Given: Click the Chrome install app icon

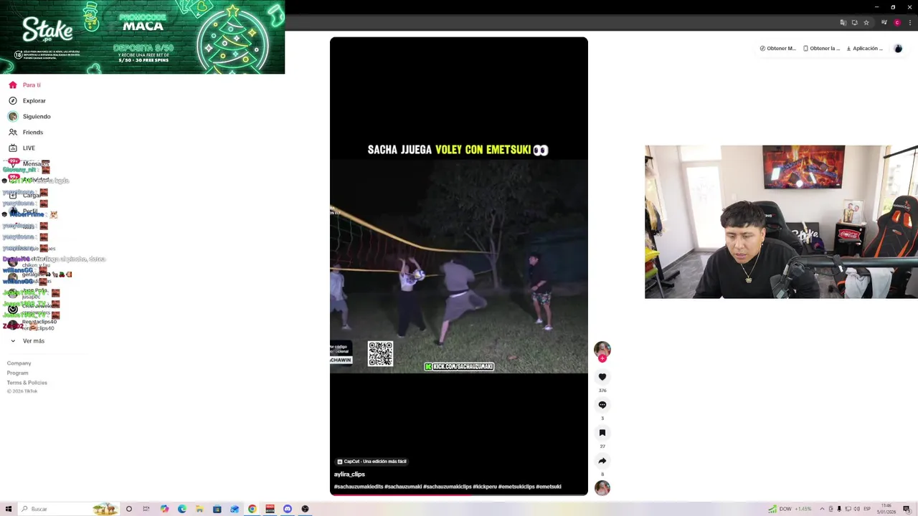Looking at the screenshot, I should (854, 23).
